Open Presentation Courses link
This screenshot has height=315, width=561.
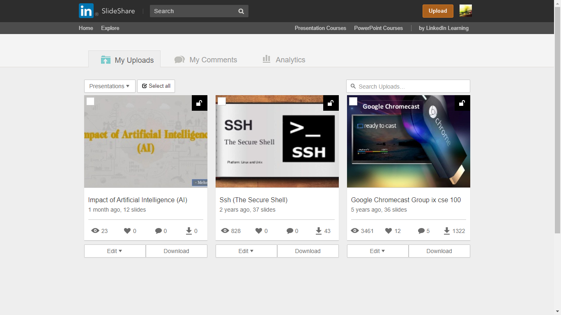pos(320,28)
